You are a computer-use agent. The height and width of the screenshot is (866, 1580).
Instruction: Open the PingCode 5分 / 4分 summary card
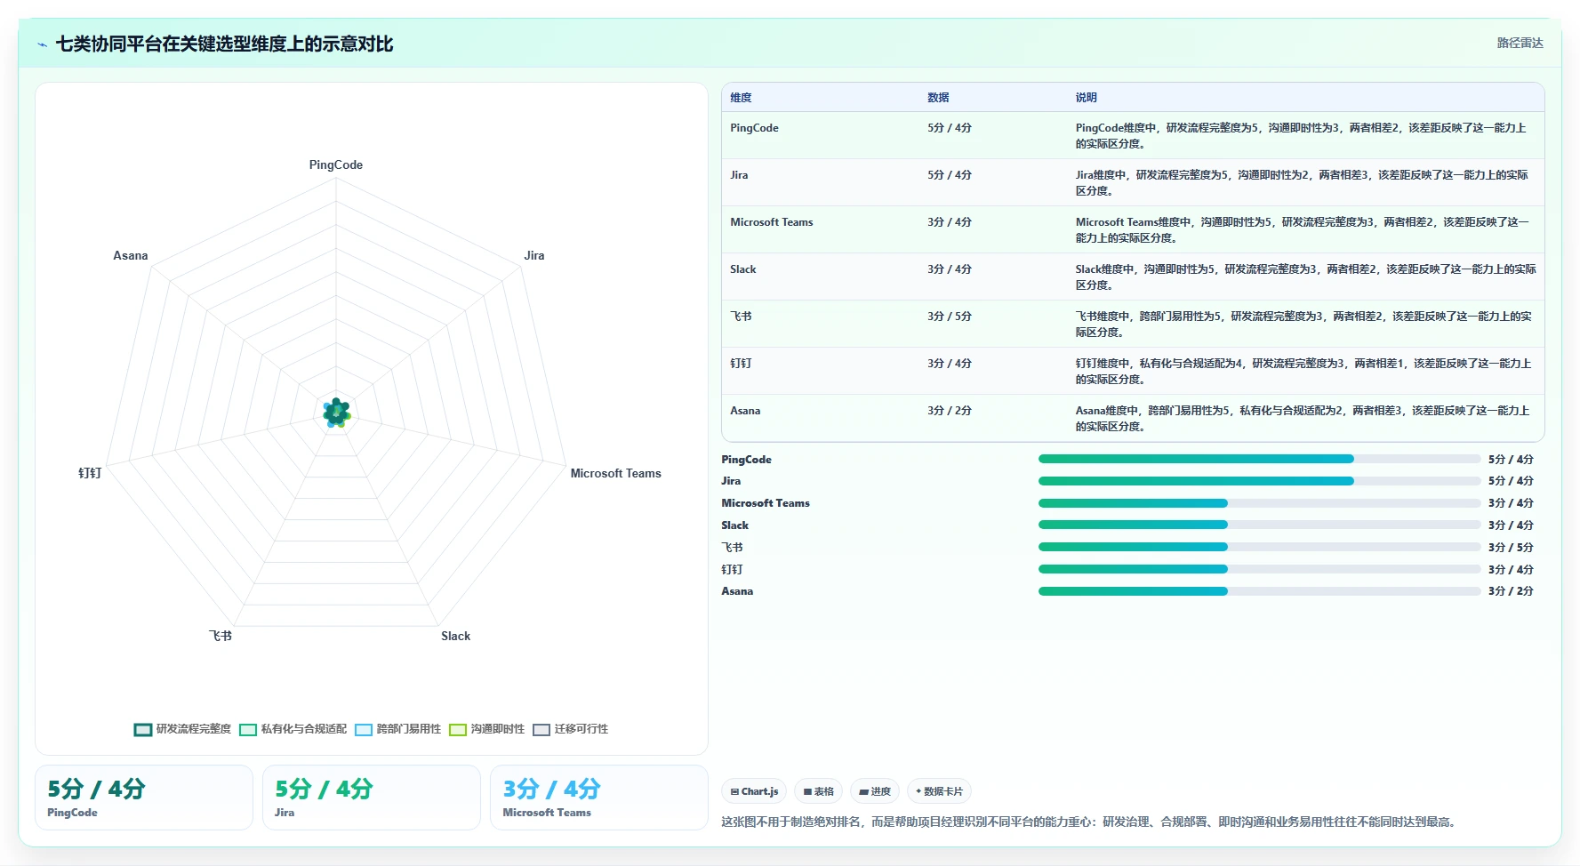pyautogui.click(x=144, y=798)
